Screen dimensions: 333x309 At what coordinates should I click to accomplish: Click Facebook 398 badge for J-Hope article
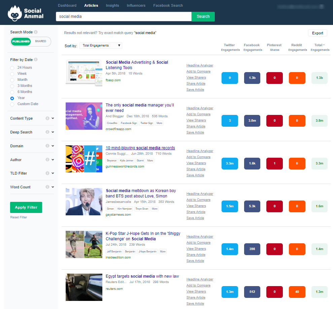[252, 249]
